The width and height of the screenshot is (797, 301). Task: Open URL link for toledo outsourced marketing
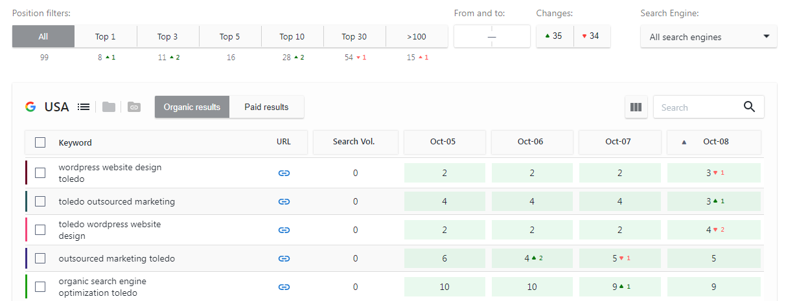(284, 201)
